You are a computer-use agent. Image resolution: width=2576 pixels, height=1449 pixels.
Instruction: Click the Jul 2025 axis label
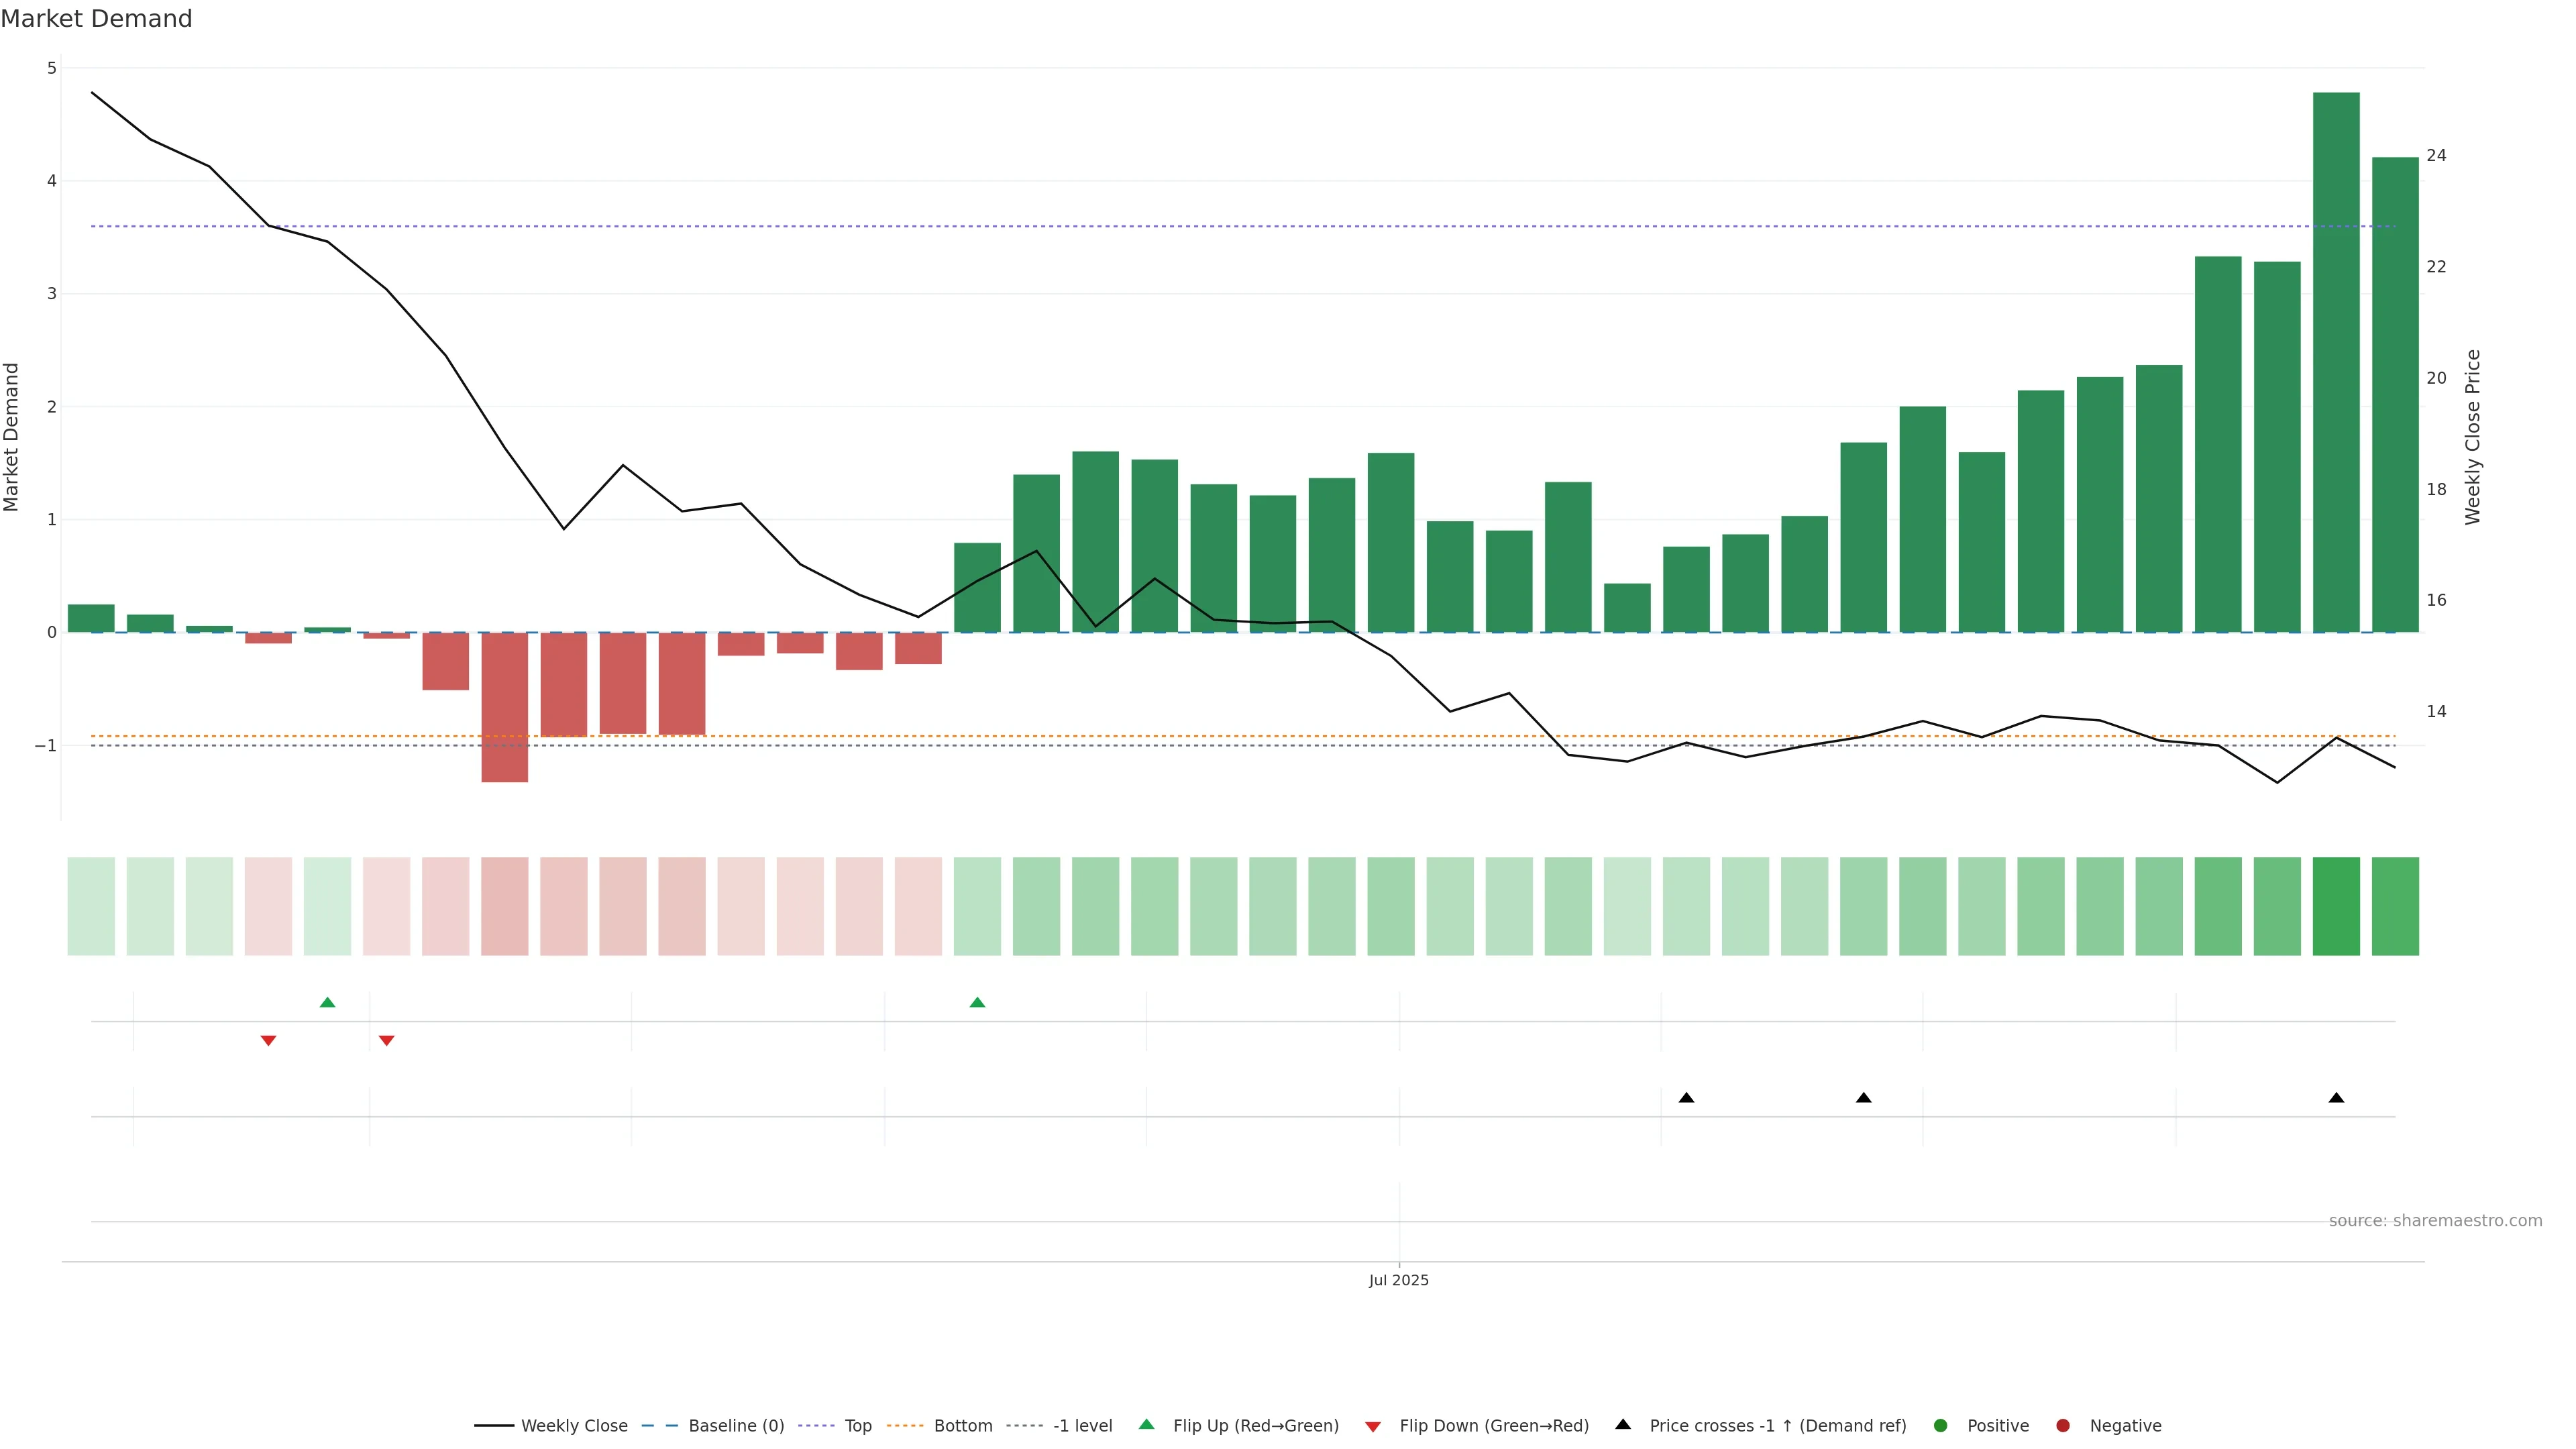[x=1398, y=1280]
